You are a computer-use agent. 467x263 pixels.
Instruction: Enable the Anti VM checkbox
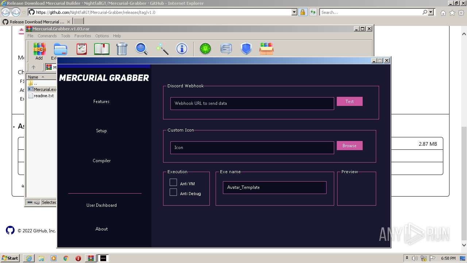pos(173,182)
